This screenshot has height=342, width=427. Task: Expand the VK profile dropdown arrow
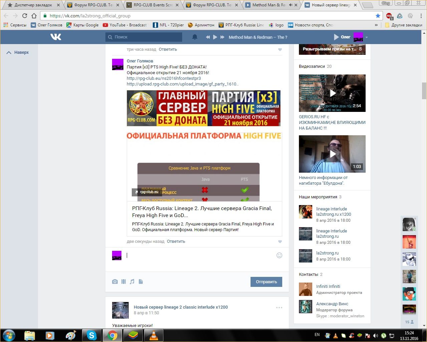pyautogui.click(x=366, y=37)
